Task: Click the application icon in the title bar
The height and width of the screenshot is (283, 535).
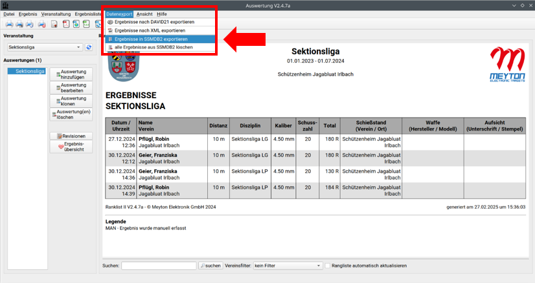Action: [x=6, y=5]
